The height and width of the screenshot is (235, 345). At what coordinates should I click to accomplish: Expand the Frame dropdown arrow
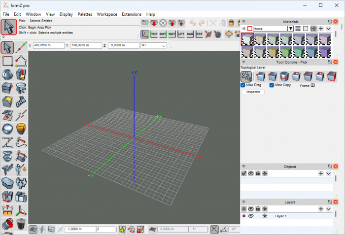312,86
